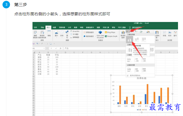This screenshot has height=116, width=183.
Task: Click row header 15
Action: (34, 88)
